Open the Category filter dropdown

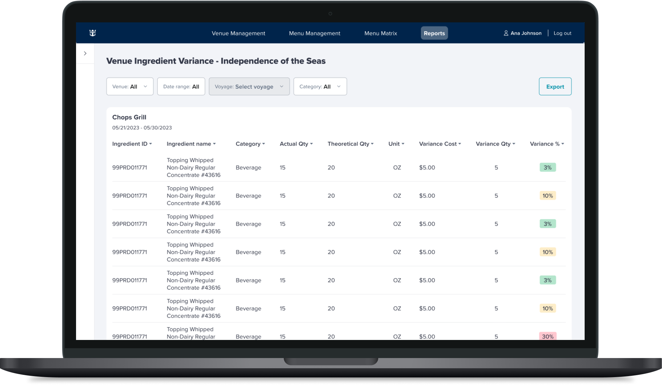point(320,86)
